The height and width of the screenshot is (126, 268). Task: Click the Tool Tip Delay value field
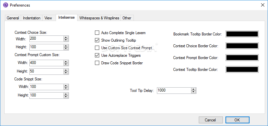174,91
